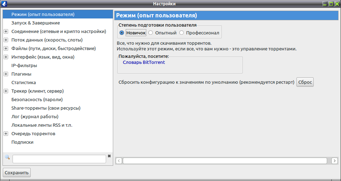The width and height of the screenshot is (341, 181).
Task: Expand the Файлы tree node
Action: click(x=6, y=49)
